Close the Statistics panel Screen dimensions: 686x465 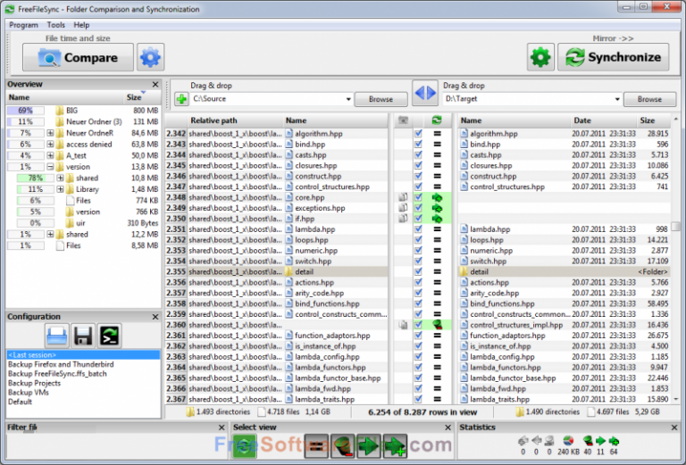click(674, 428)
